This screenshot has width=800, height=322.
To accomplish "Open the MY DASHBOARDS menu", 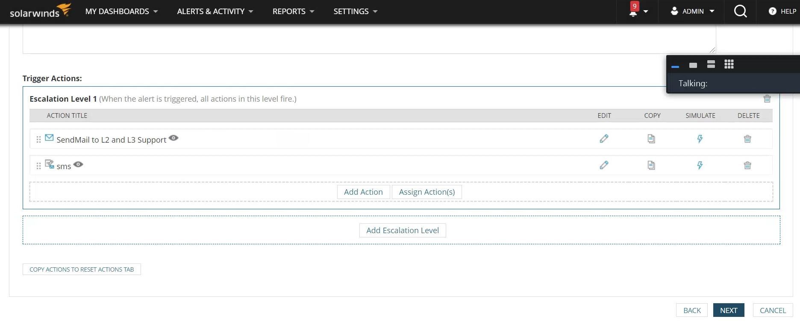I will (x=121, y=12).
